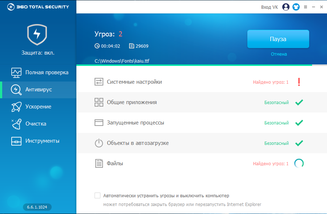Screen dimensions: 327x214
Task: Click the blue t-shirt theme icon
Action: (296, 7)
